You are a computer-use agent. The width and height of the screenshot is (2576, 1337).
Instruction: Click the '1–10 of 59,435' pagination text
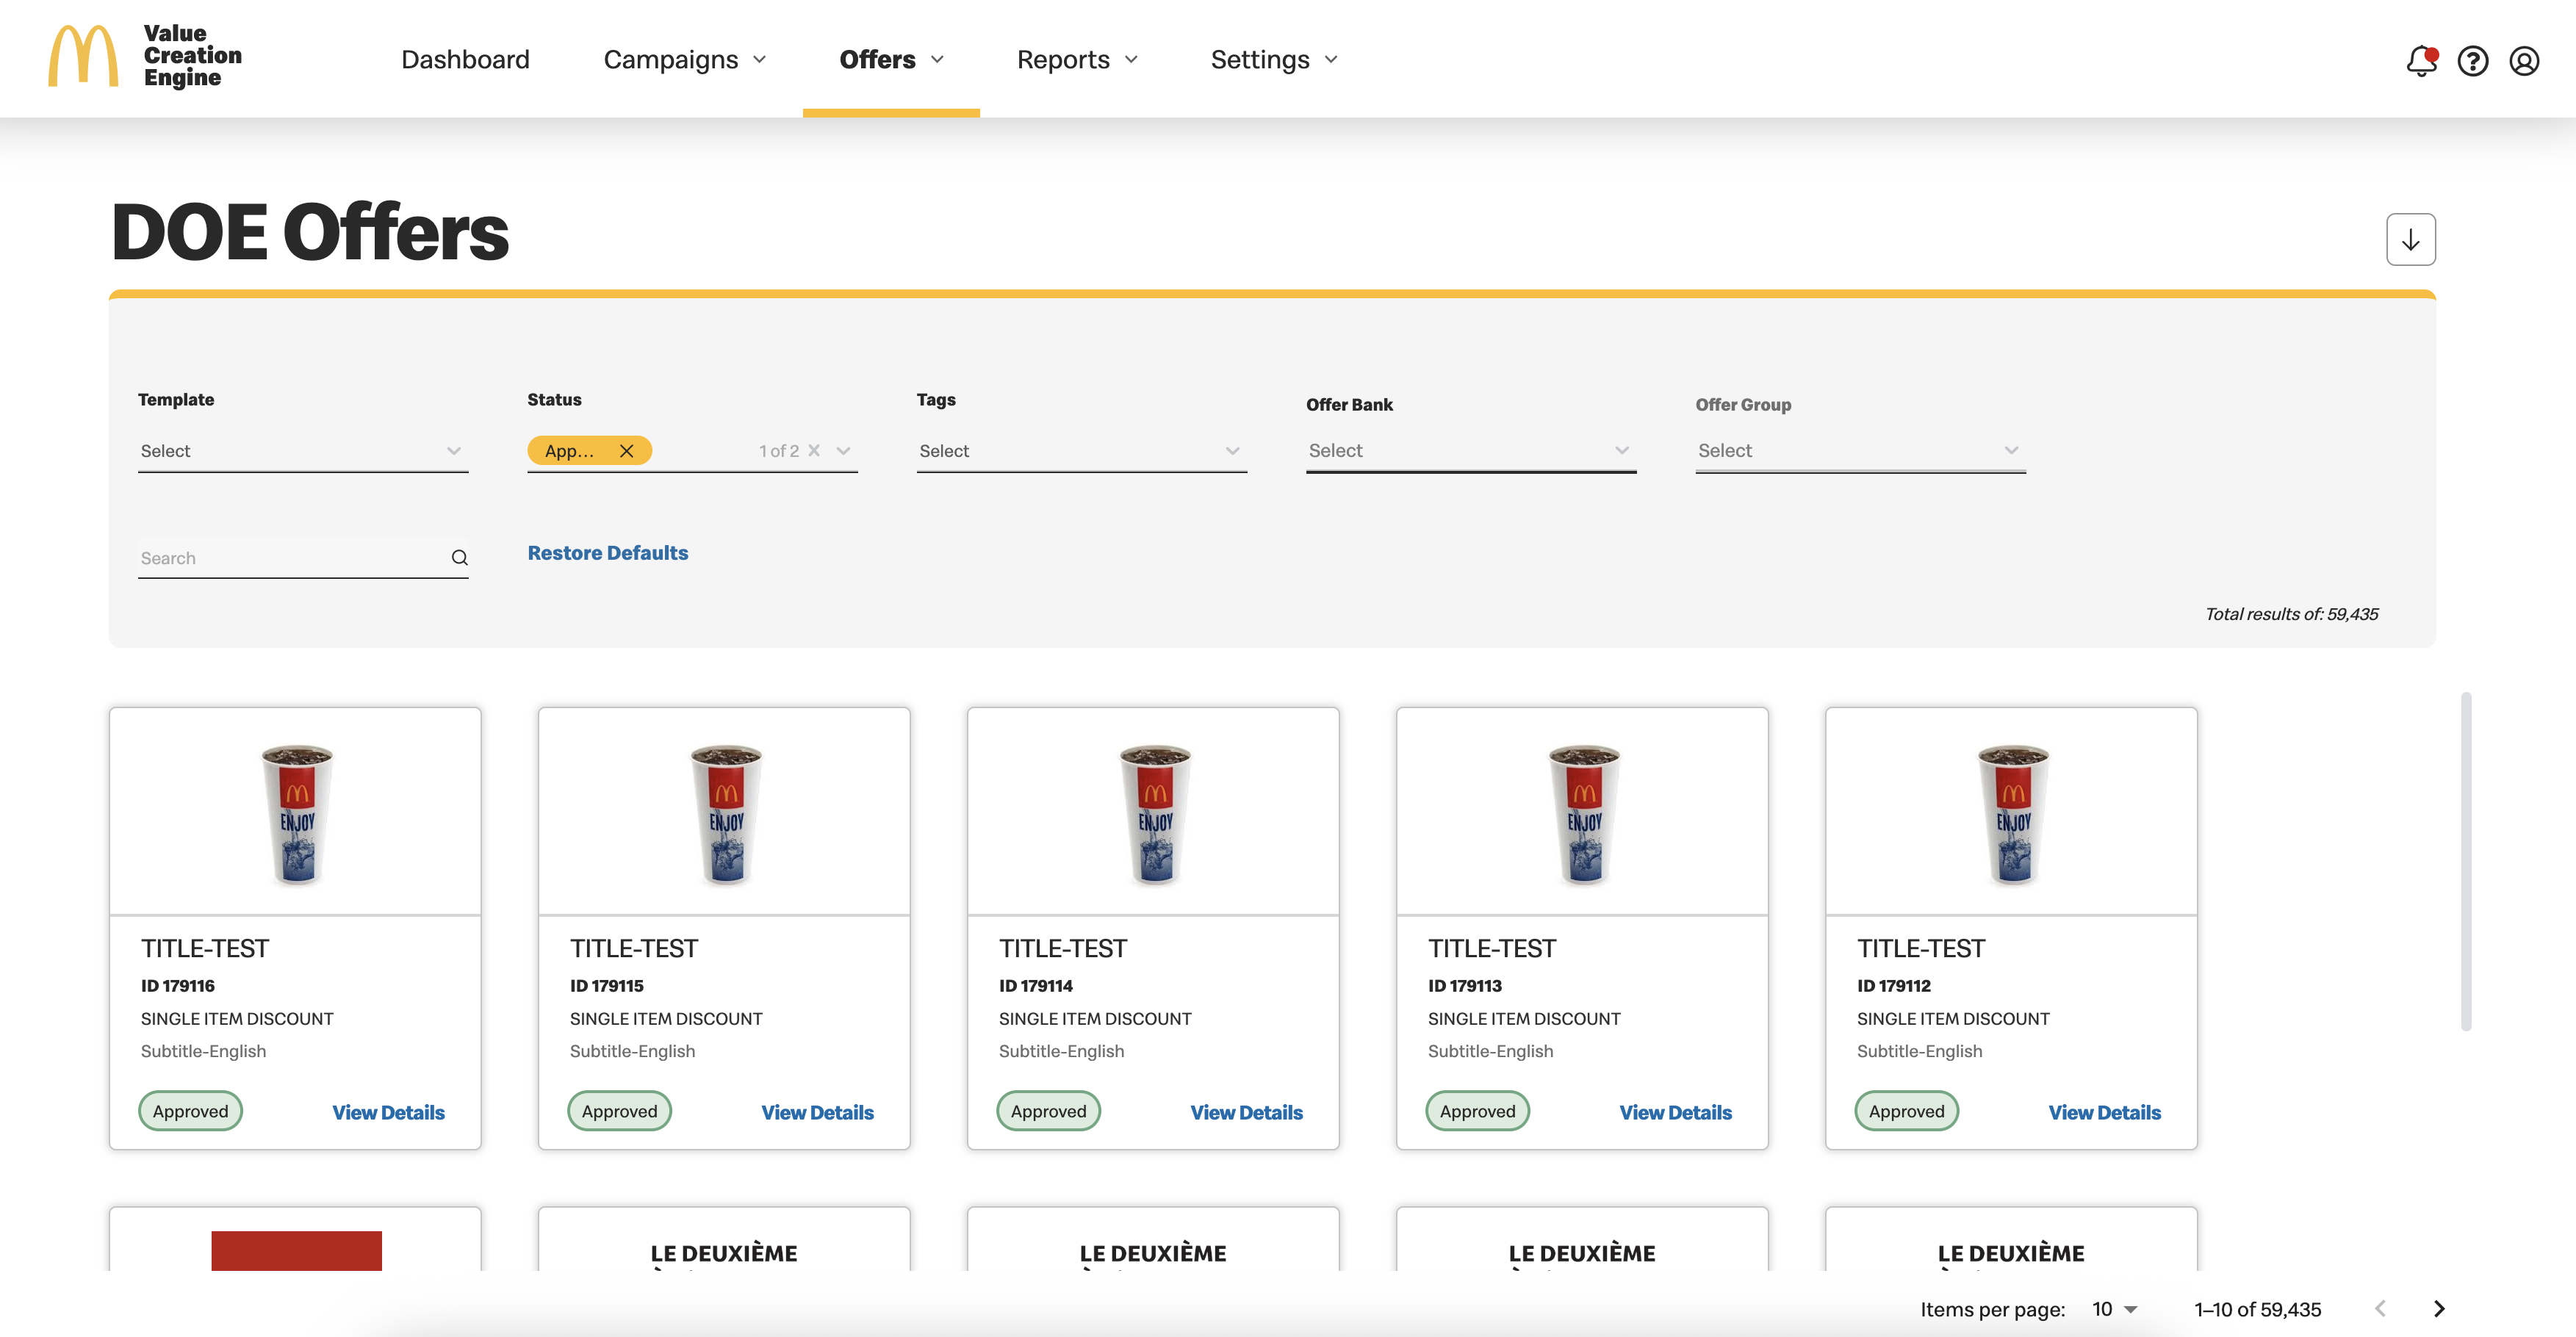(x=2258, y=1309)
